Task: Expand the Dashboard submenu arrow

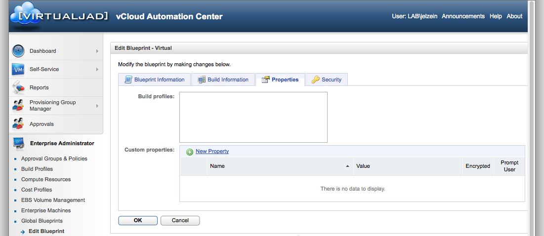Action: coord(97,51)
